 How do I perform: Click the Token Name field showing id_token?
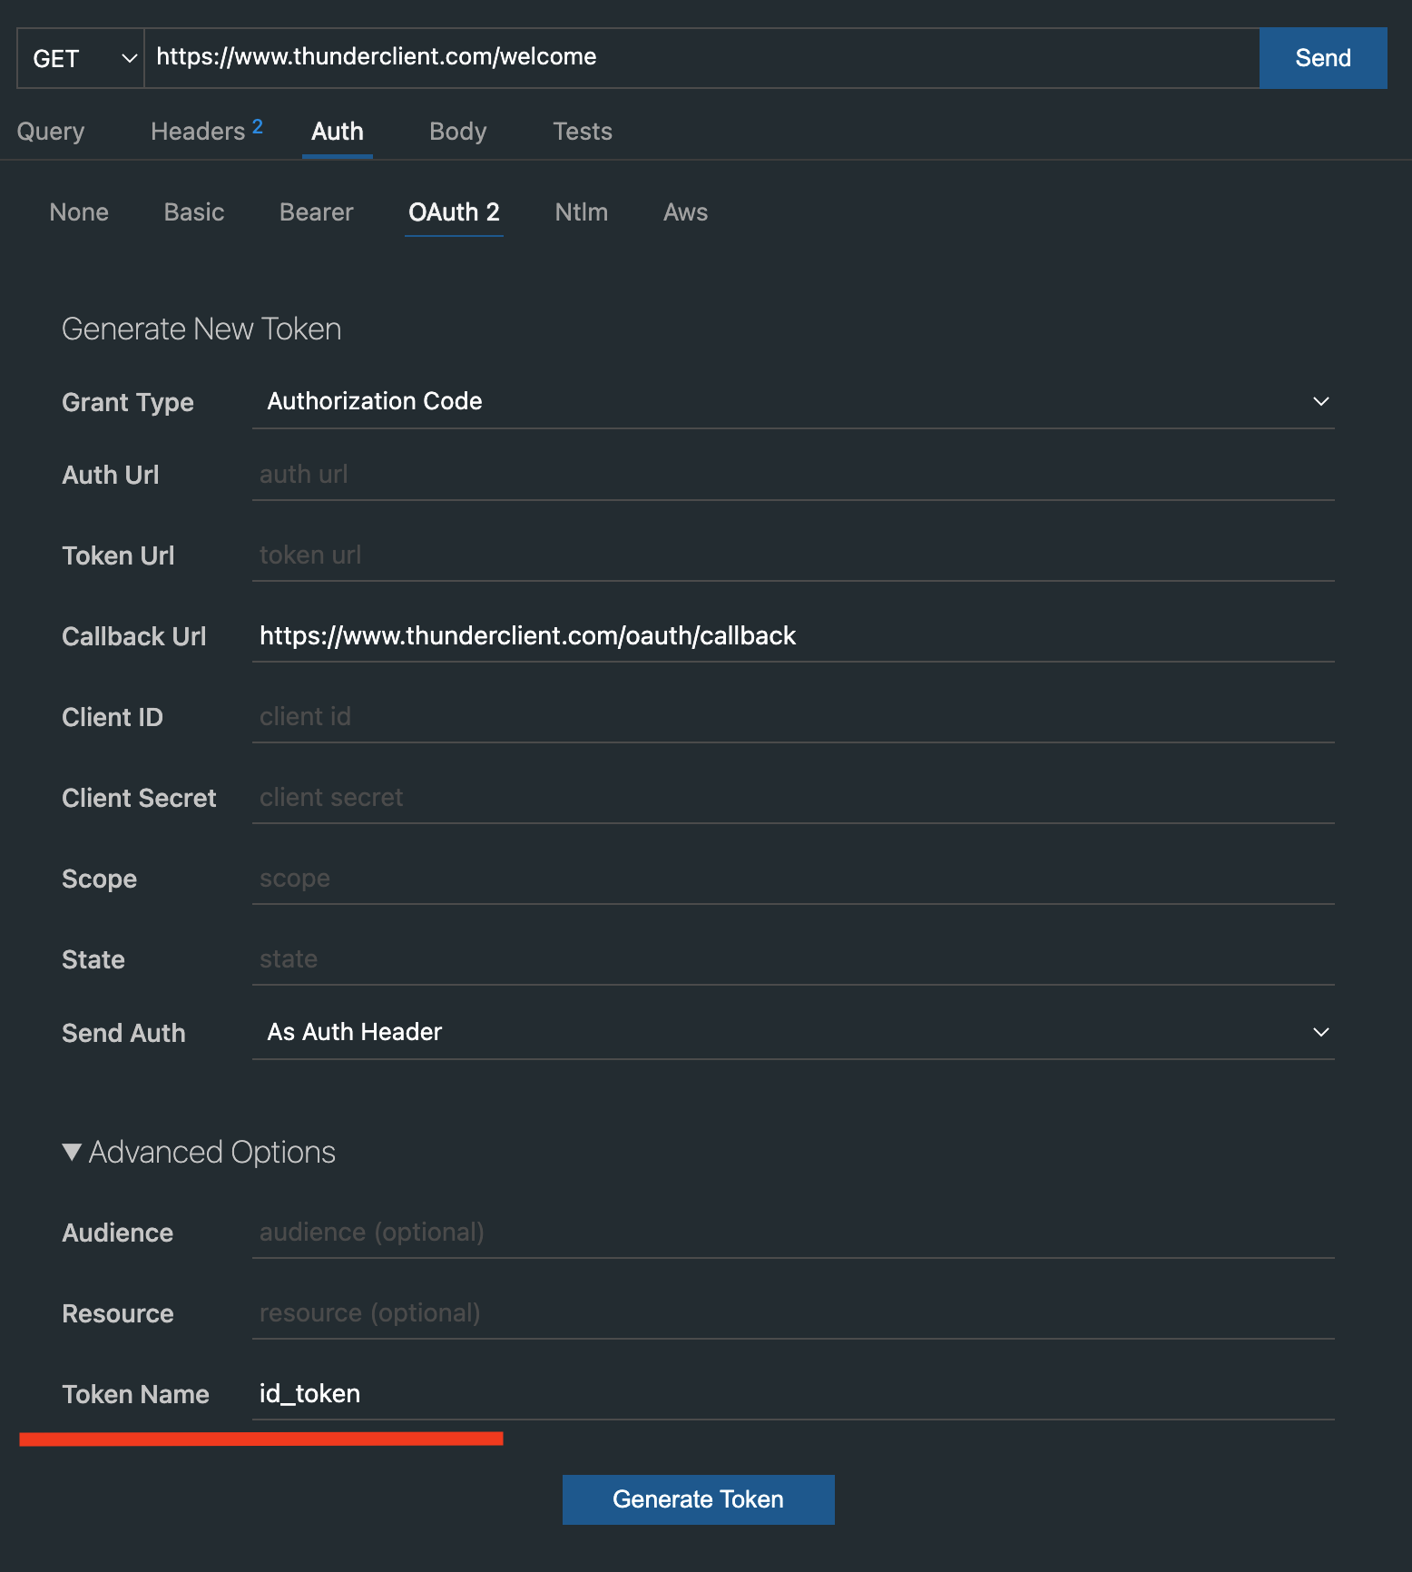tap(789, 1394)
